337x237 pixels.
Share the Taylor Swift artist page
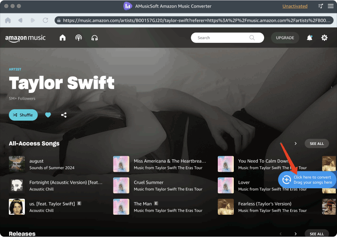pos(64,115)
